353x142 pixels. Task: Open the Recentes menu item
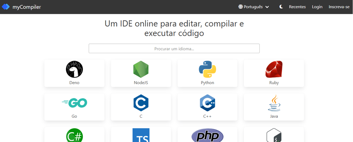(297, 7)
